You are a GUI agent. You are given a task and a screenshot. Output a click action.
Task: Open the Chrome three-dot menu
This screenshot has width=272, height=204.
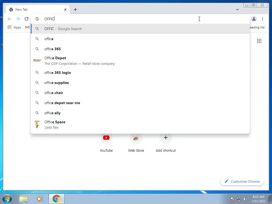[x=262, y=19]
